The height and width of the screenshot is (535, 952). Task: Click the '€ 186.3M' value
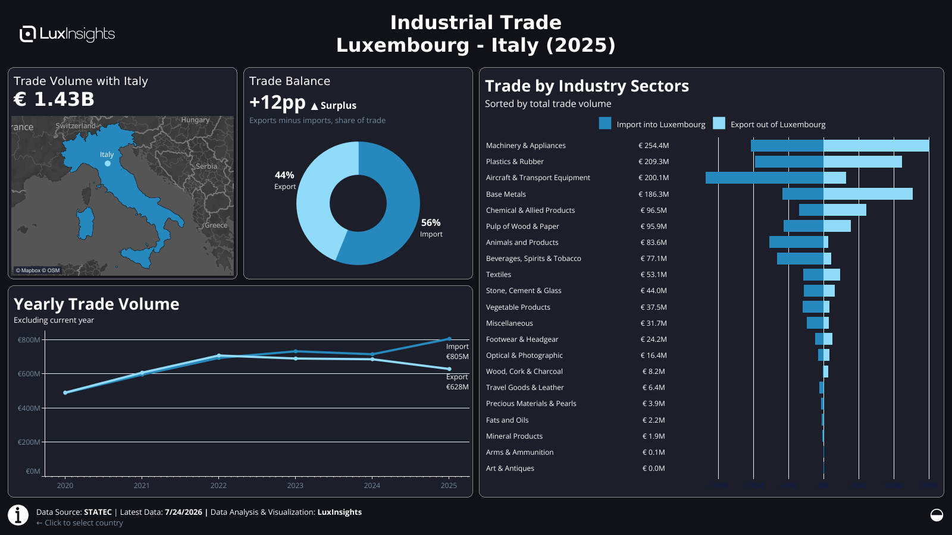653,194
